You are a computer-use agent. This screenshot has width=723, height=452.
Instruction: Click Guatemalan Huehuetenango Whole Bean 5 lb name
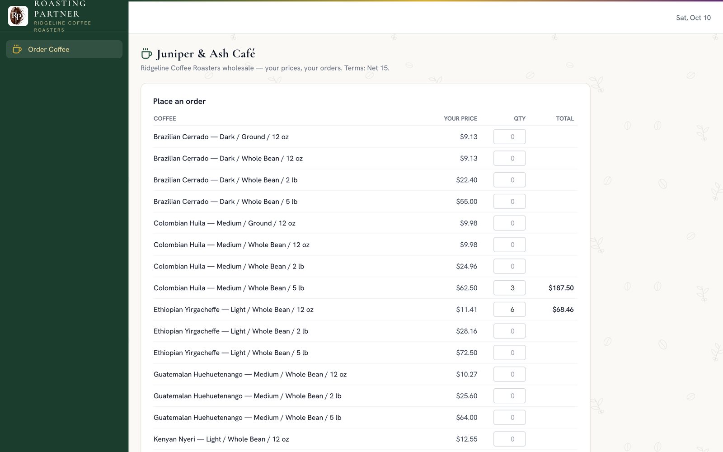[x=247, y=418]
